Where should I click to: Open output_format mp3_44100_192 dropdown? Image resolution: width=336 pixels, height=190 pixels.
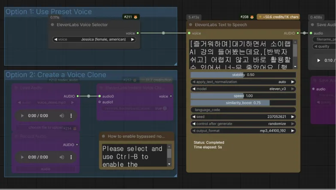pos(243,131)
